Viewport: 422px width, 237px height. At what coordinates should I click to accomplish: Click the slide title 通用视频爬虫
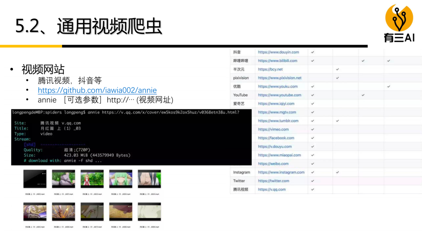point(109,26)
